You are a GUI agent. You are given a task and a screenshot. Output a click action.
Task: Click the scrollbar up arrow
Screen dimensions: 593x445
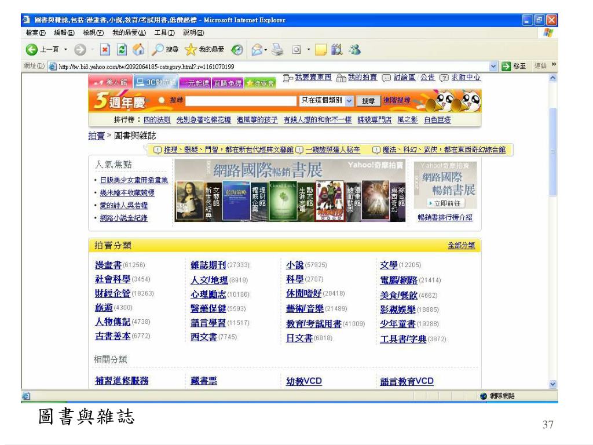point(553,78)
